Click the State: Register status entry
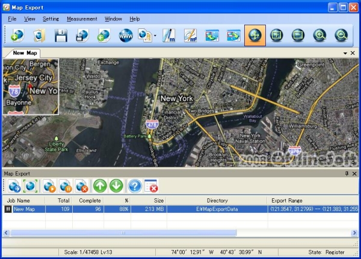This screenshot has width=361, height=259. click(326, 252)
